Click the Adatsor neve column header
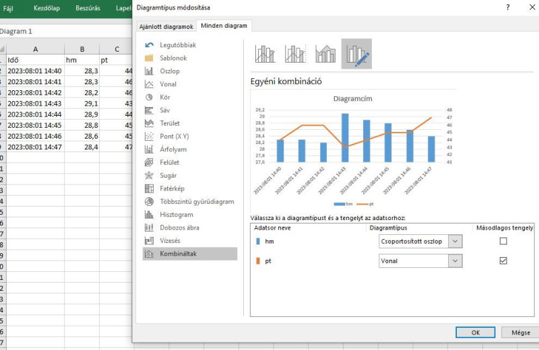 pos(272,228)
